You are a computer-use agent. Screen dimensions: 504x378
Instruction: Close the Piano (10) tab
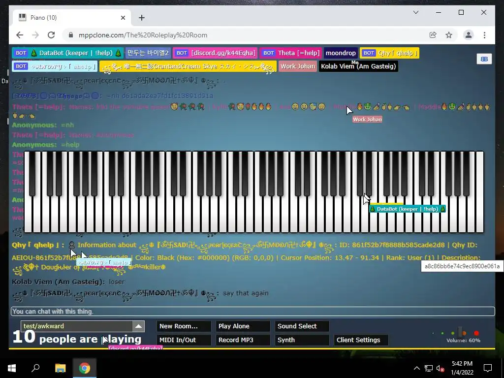pos(123,18)
